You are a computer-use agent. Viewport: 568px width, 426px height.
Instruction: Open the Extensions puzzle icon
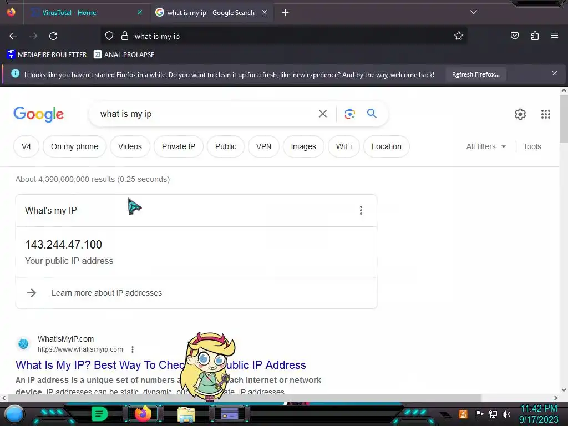[x=535, y=35]
